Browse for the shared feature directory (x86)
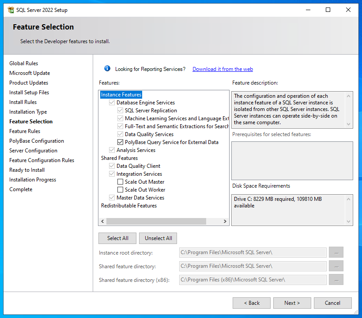The height and width of the screenshot is (318, 362). 336,280
